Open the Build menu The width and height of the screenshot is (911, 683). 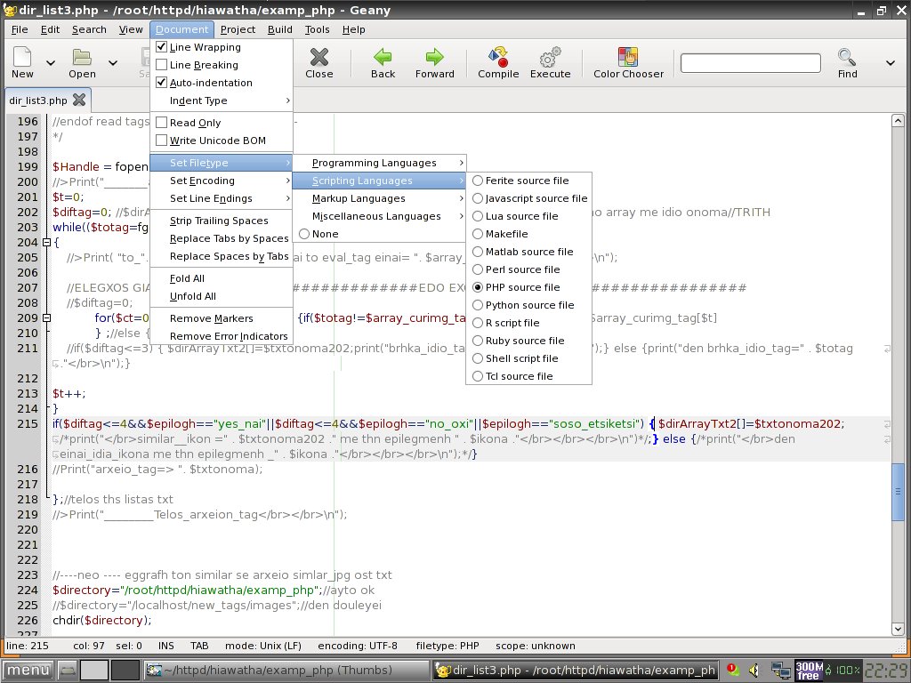280,29
